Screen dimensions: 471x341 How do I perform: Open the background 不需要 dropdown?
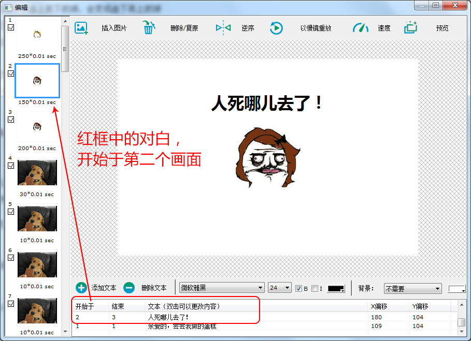413,289
